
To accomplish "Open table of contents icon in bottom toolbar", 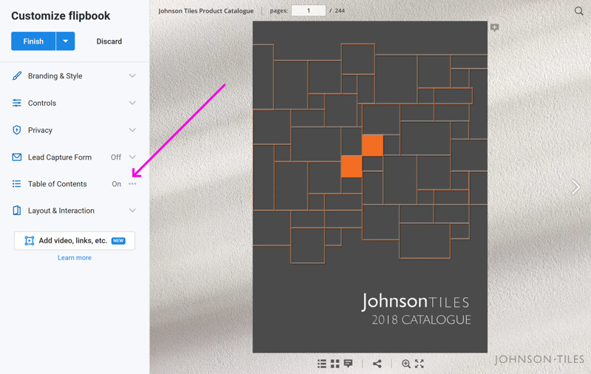I will [x=322, y=364].
